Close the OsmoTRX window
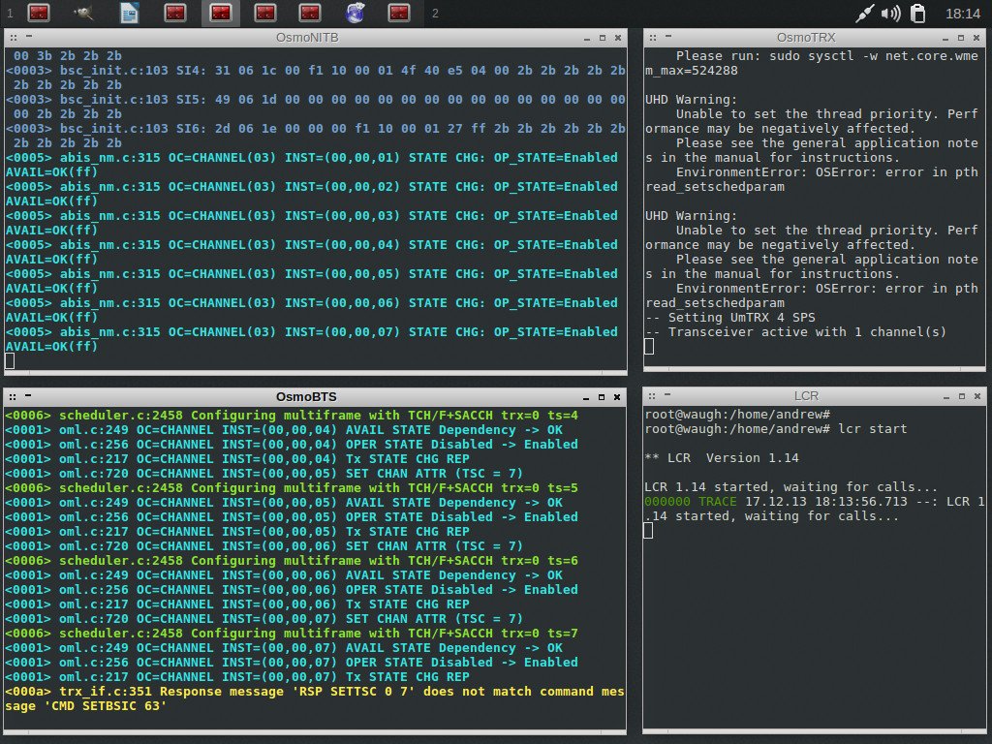Viewport: 992px width, 744px height. pyautogui.click(x=976, y=38)
